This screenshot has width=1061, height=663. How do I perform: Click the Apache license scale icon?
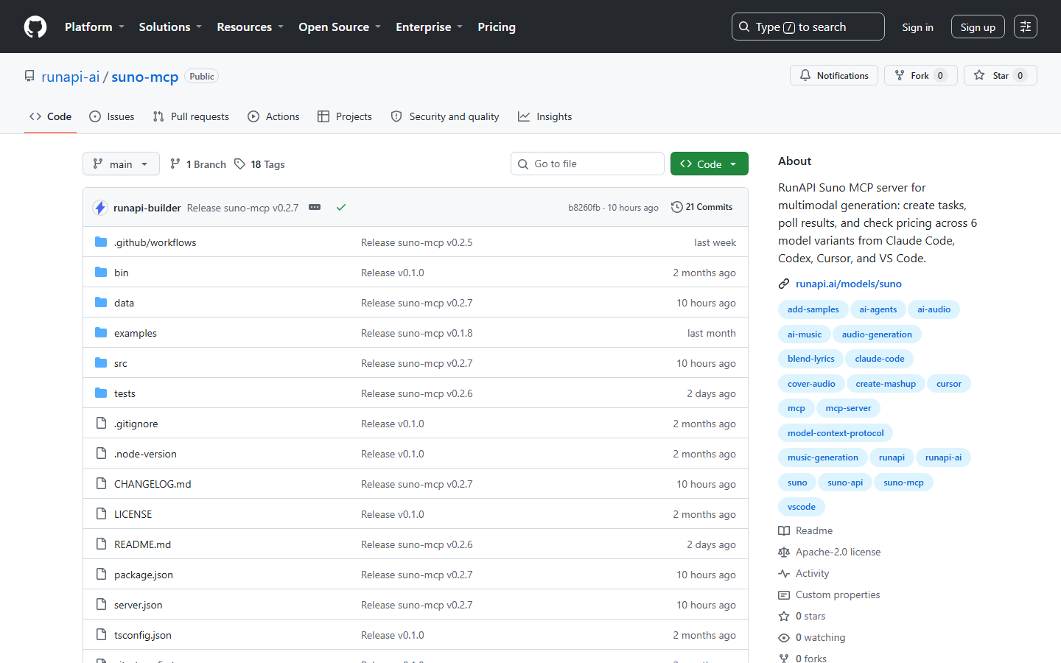tap(784, 552)
